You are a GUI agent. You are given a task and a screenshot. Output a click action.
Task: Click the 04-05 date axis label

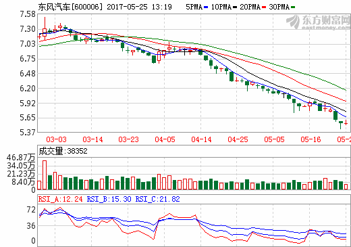[165, 139]
